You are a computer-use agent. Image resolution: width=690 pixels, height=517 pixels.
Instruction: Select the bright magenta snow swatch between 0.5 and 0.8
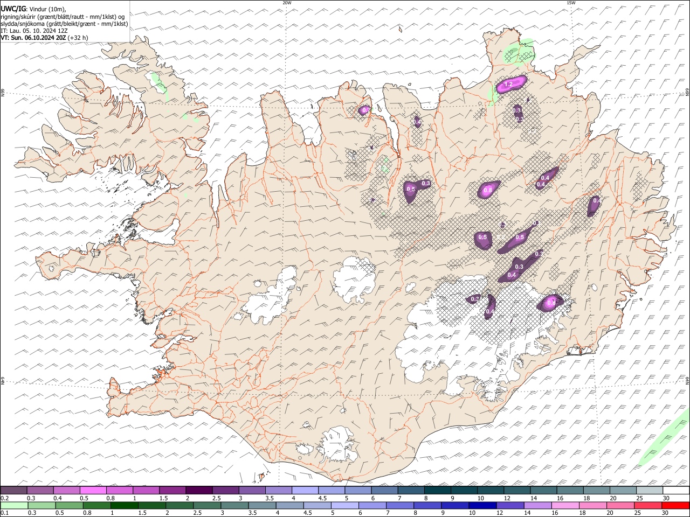tap(93, 490)
